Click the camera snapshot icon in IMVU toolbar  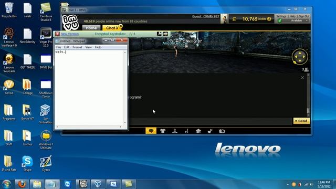tap(222, 131)
